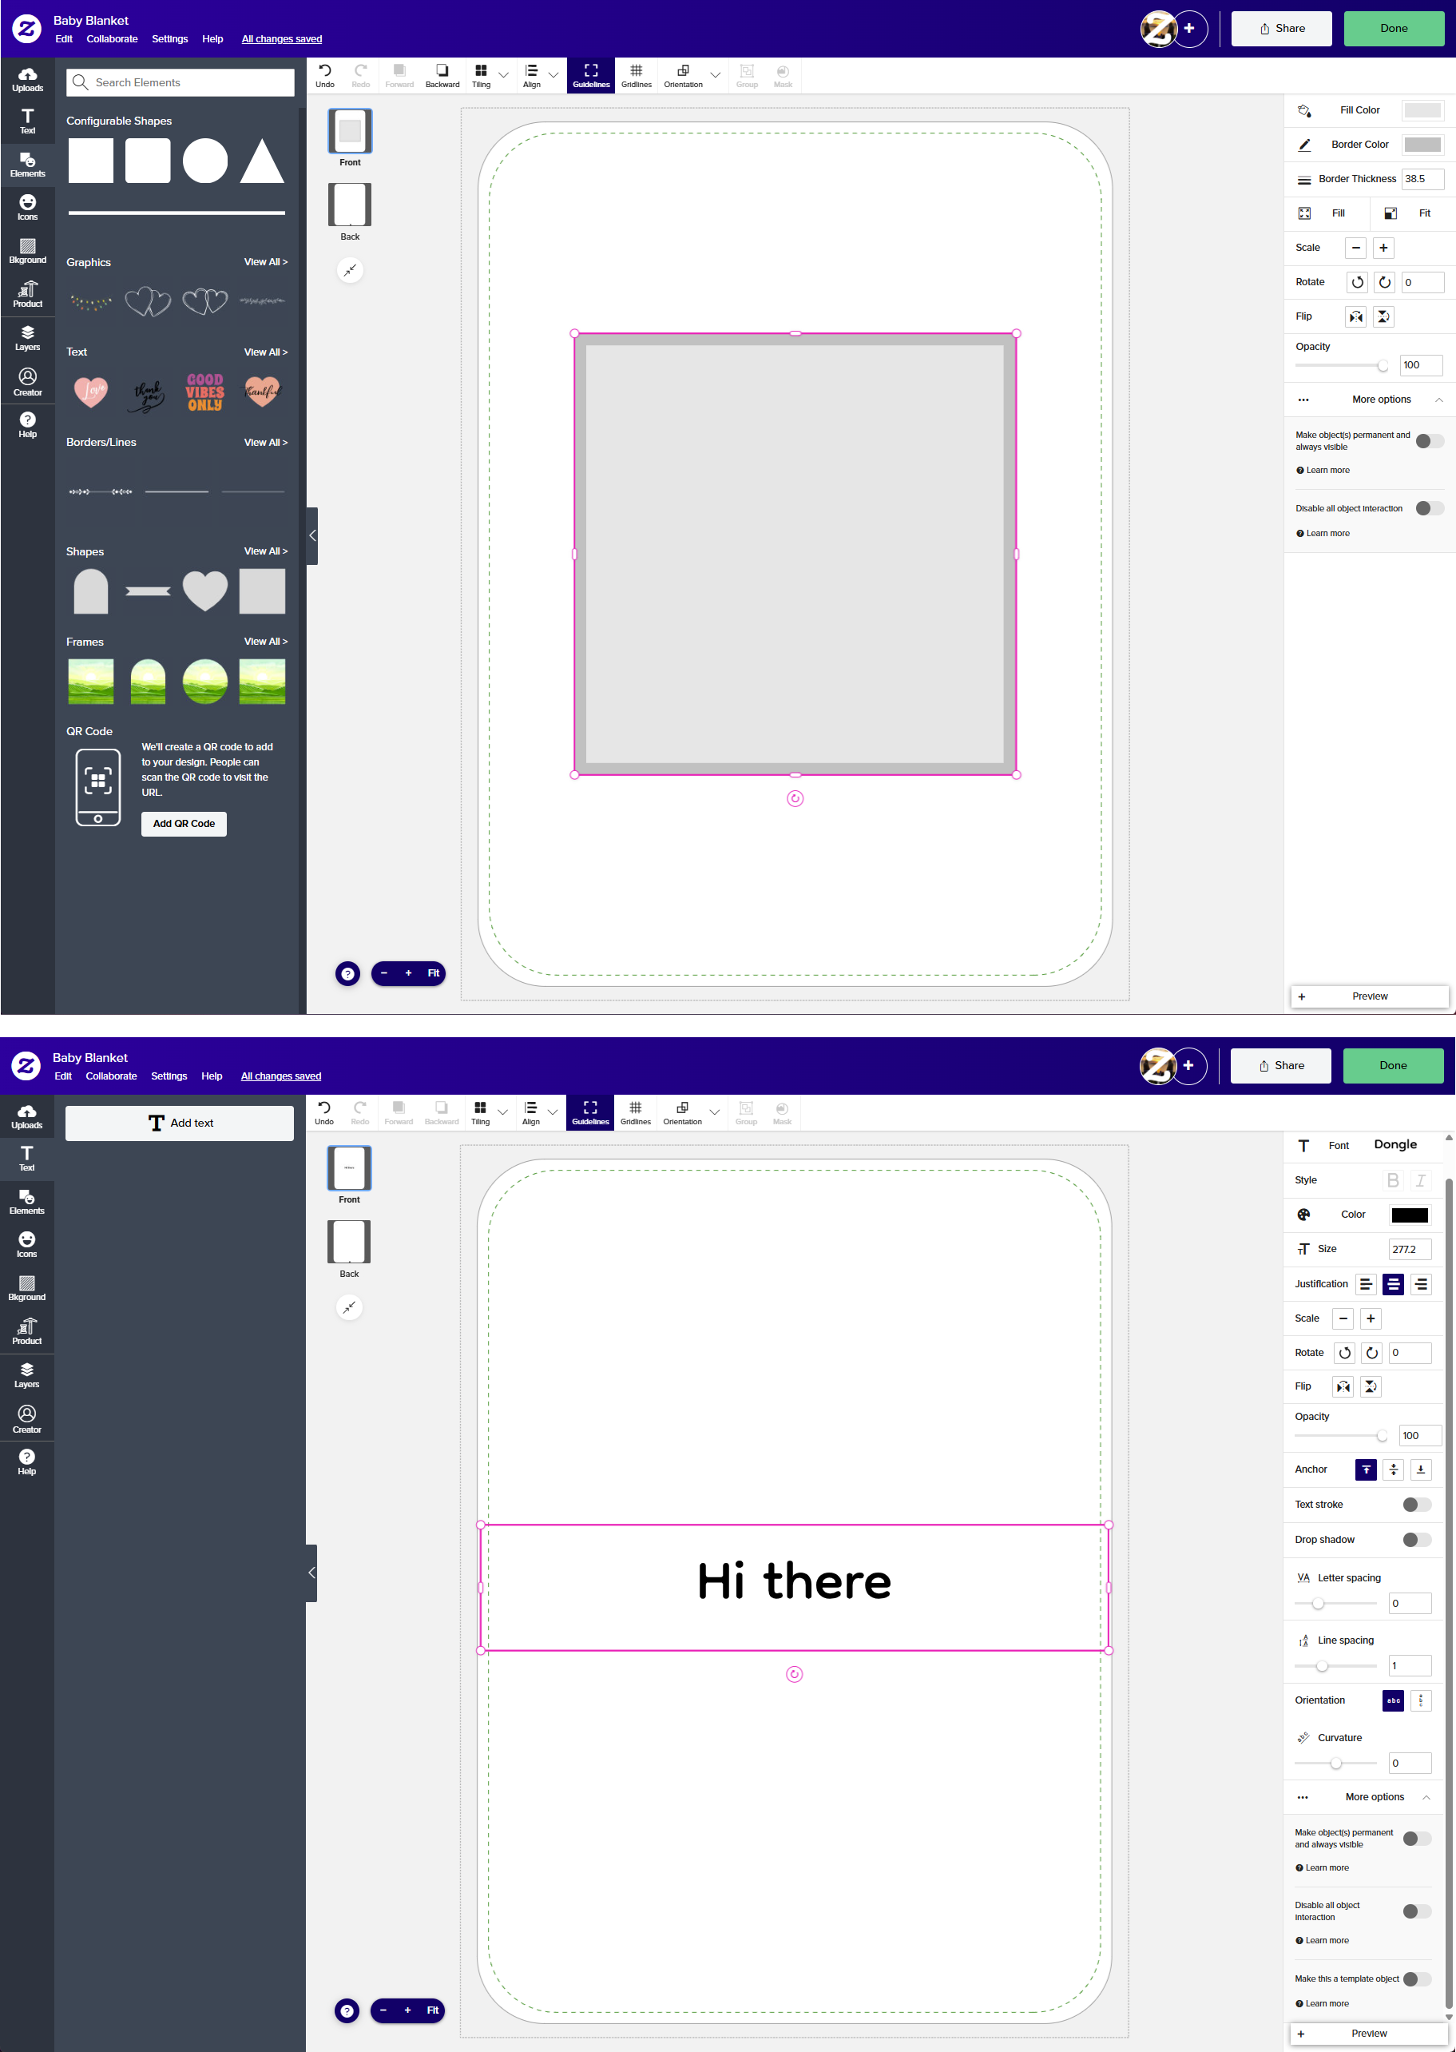
Task: Open Collaborate menu in upper editor
Action: [x=112, y=38]
